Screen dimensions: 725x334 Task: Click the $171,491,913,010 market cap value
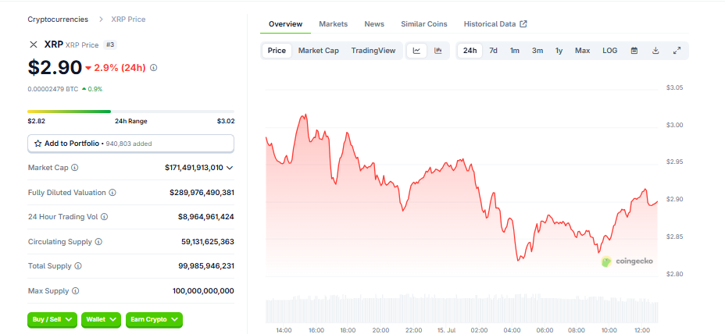point(194,168)
